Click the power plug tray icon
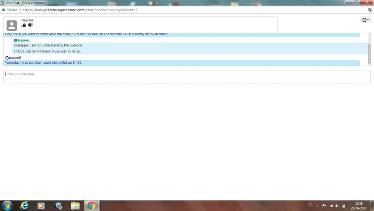The height and width of the screenshot is (211, 374). point(344,205)
